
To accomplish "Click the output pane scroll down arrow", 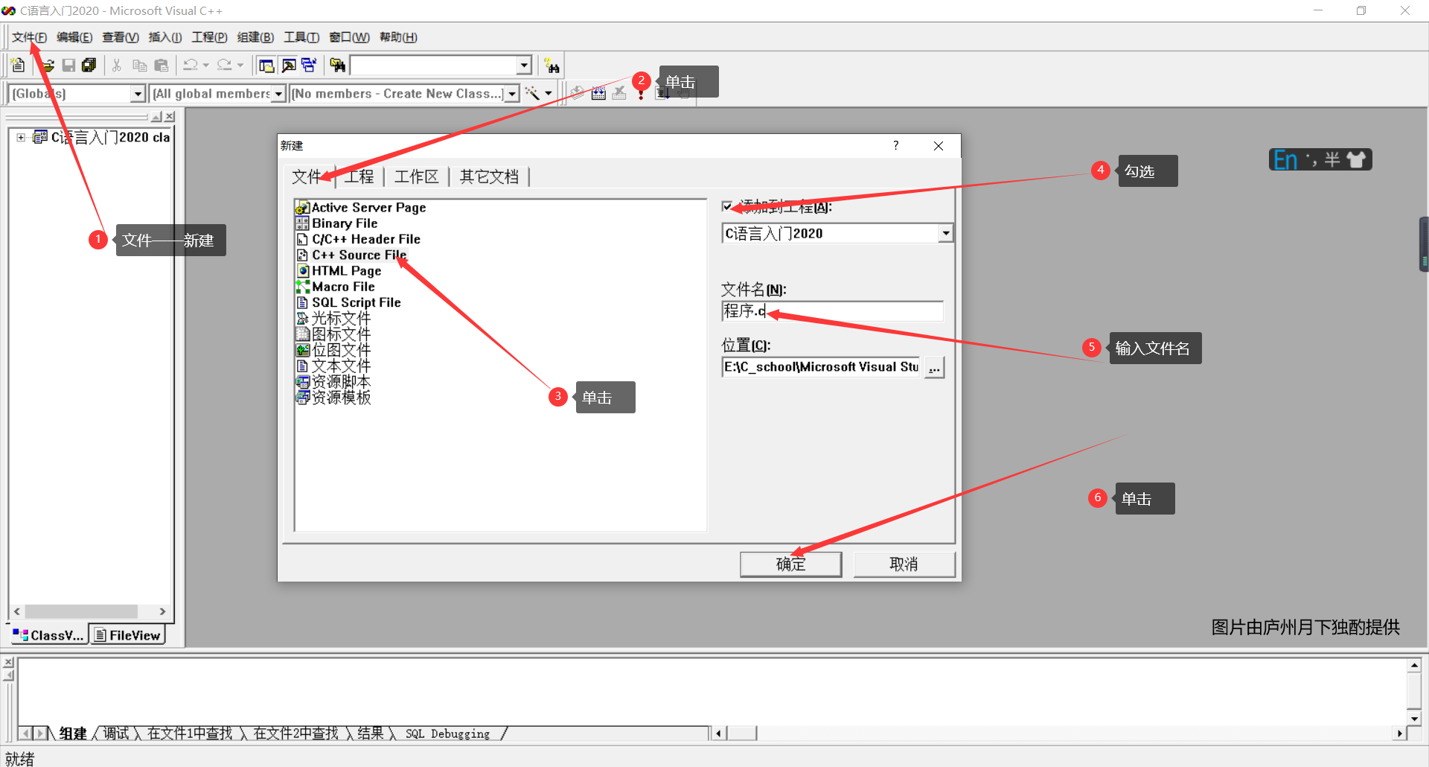I will coord(1415,719).
